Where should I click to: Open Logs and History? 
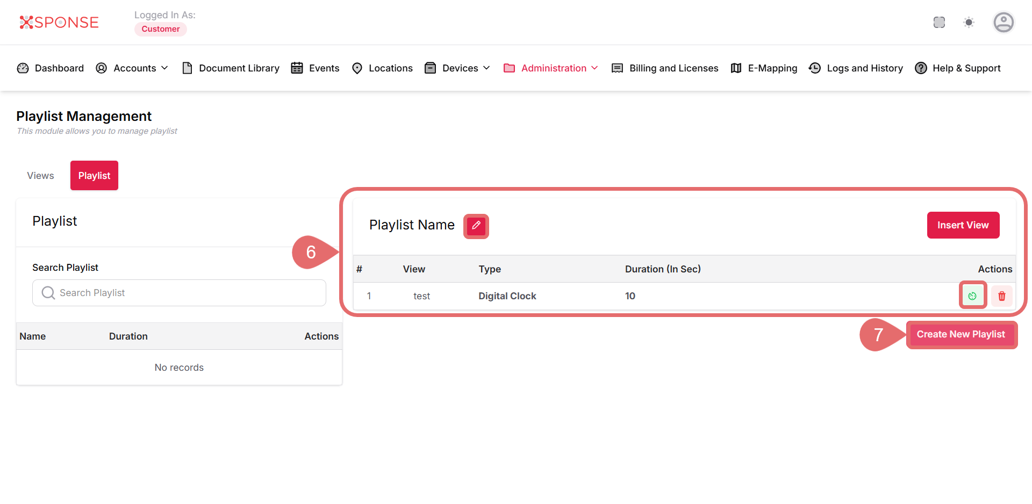click(856, 68)
